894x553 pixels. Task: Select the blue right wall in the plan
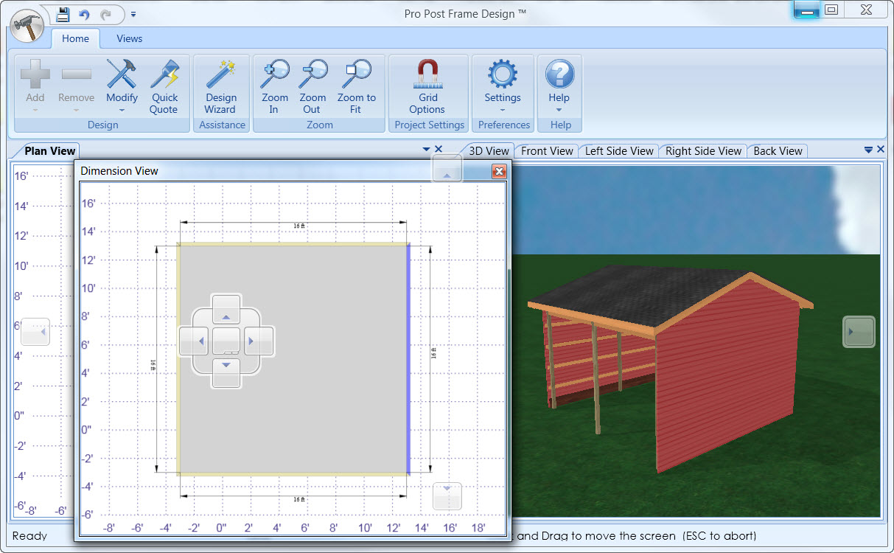408,358
